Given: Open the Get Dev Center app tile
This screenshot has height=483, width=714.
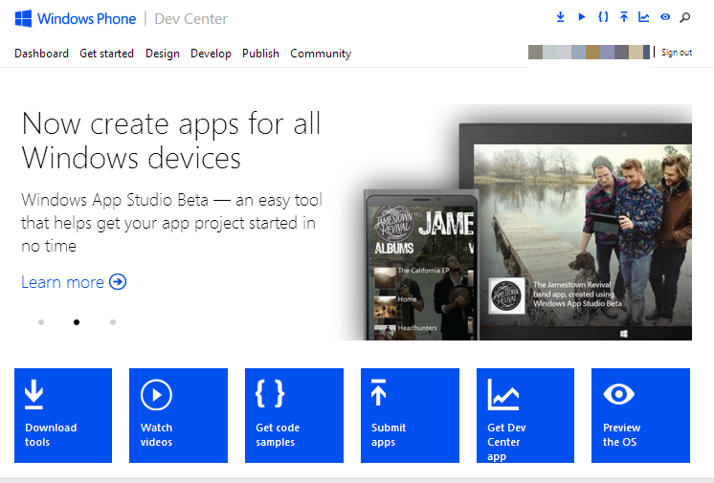Looking at the screenshot, I should pyautogui.click(x=525, y=415).
